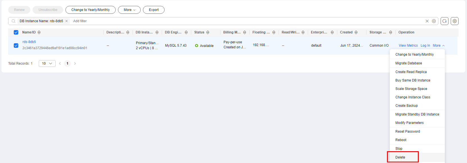Sort by Status column
Viewport: 467px width, 163px height.
tap(208, 32)
